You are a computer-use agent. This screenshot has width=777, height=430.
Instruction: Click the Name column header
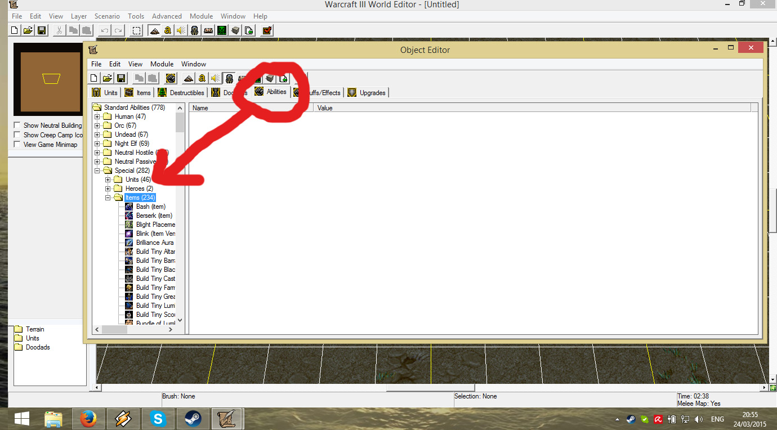click(x=252, y=107)
